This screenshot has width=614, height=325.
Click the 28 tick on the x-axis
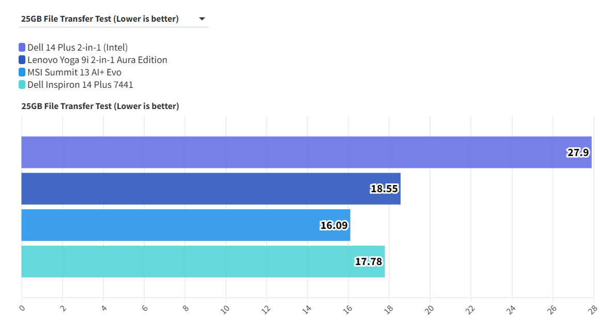tap(593, 309)
